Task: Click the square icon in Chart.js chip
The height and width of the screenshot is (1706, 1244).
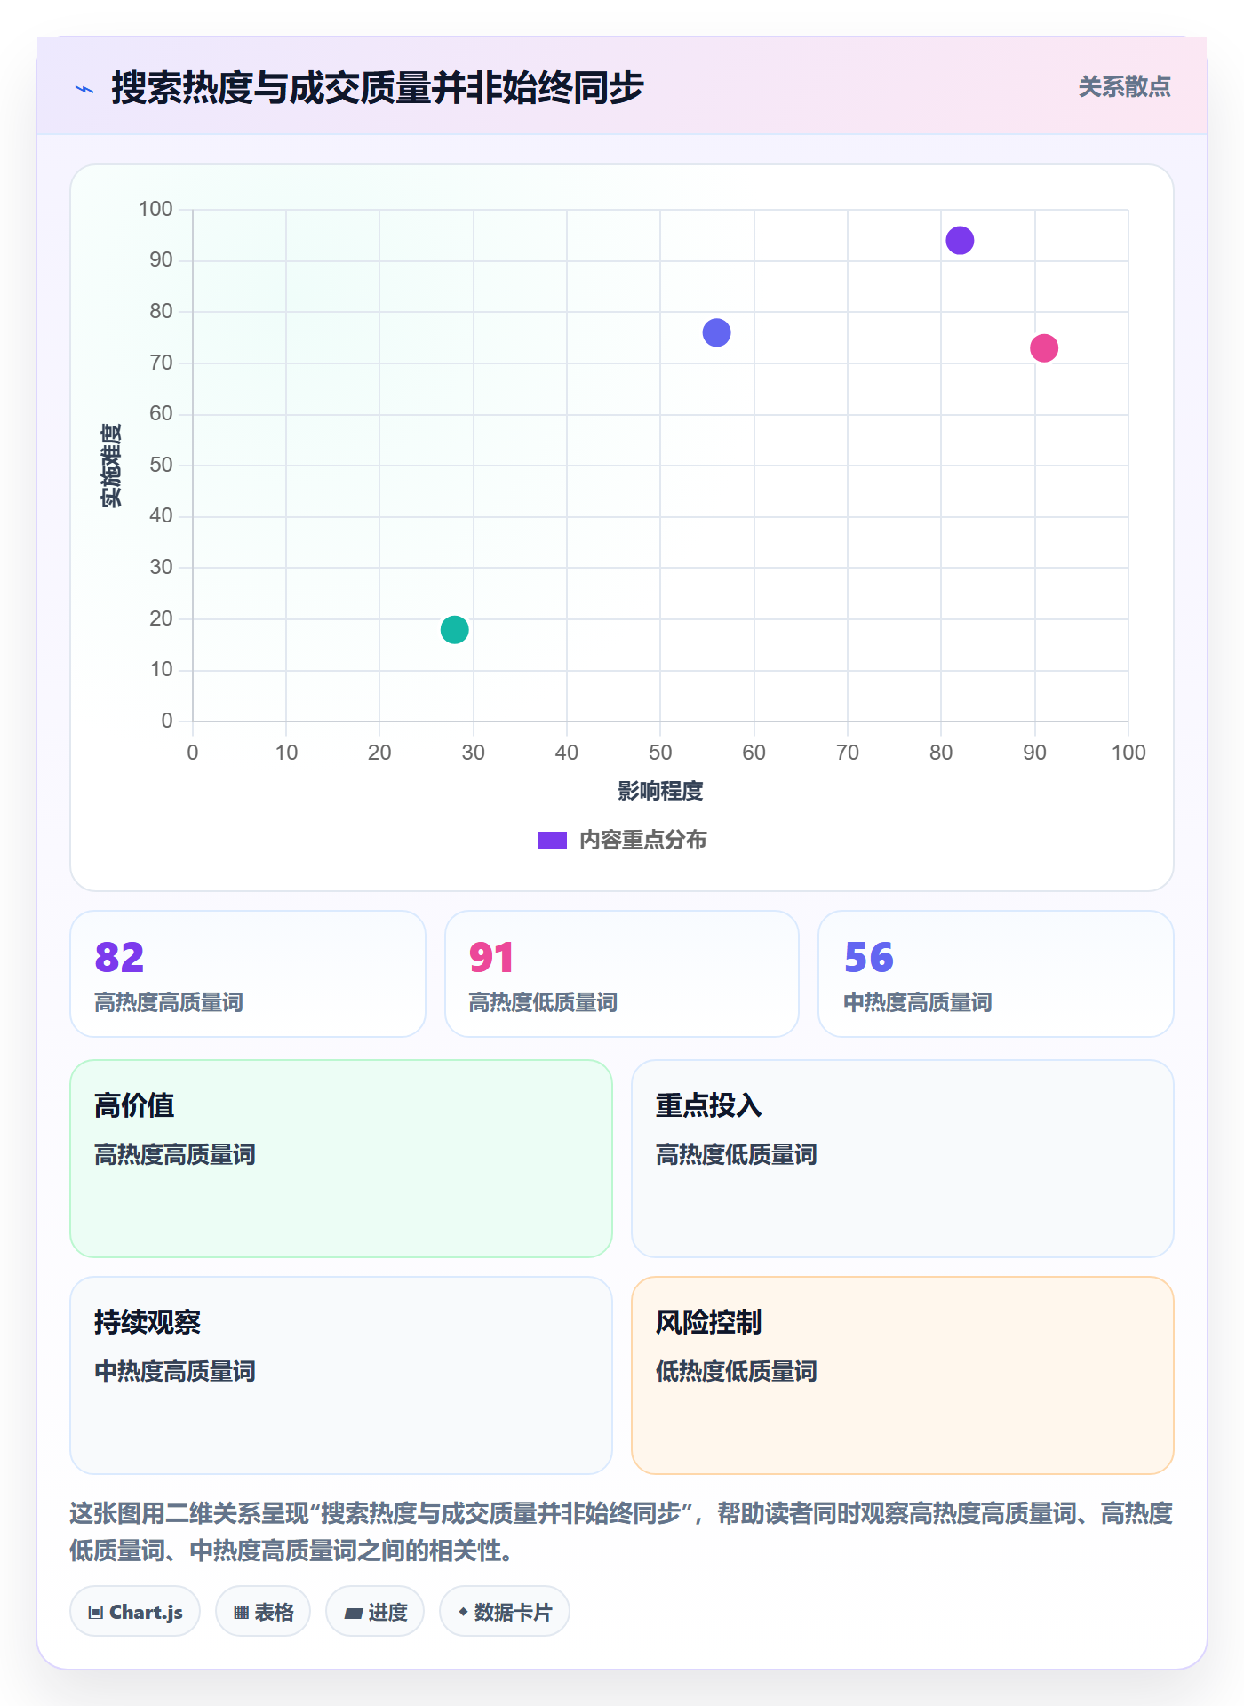Action: click(96, 1613)
